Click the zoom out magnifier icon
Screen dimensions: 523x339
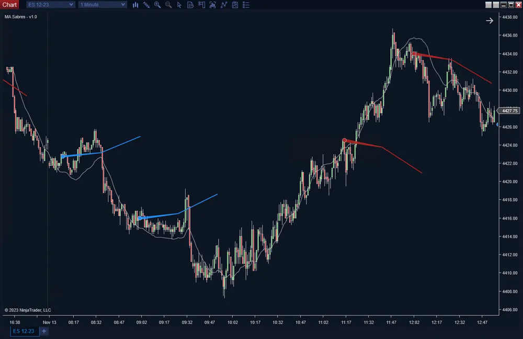pos(168,5)
